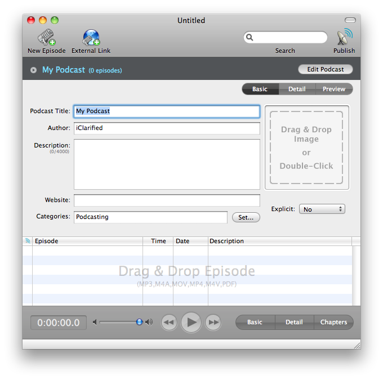
Task: Click the 0:00:00.0 time display
Action: pyautogui.click(x=59, y=323)
